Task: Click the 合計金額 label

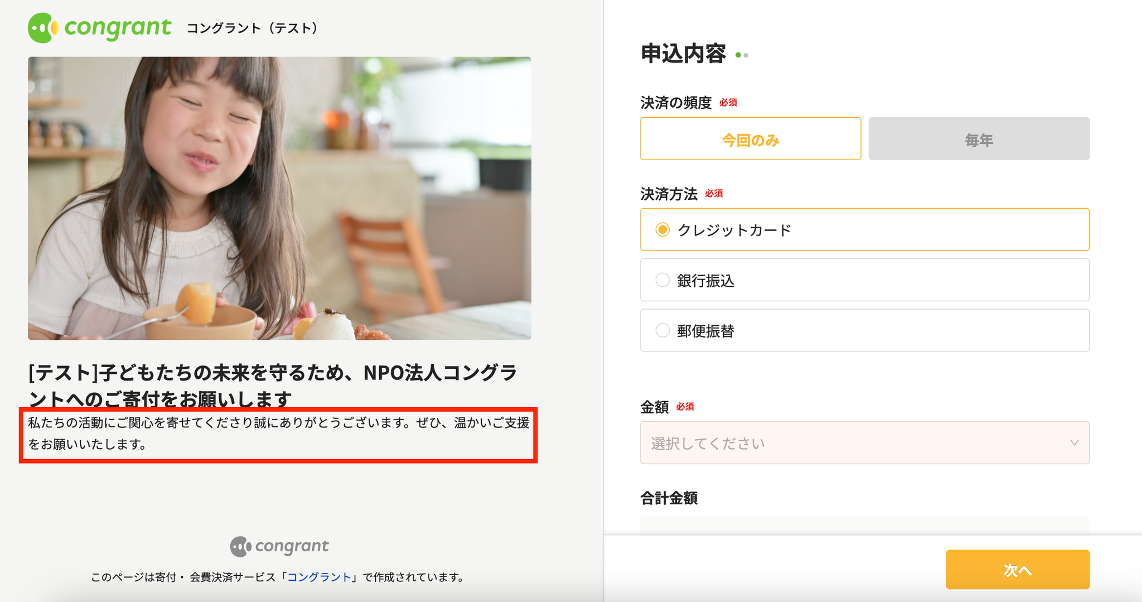Action: (x=669, y=498)
